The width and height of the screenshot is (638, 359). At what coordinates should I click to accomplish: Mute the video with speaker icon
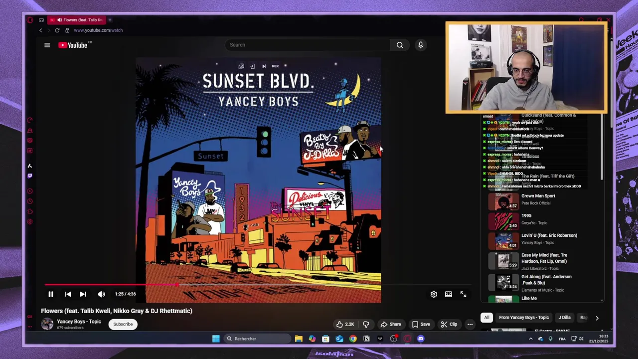click(x=102, y=294)
